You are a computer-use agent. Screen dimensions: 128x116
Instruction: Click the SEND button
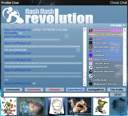tap(118, 95)
